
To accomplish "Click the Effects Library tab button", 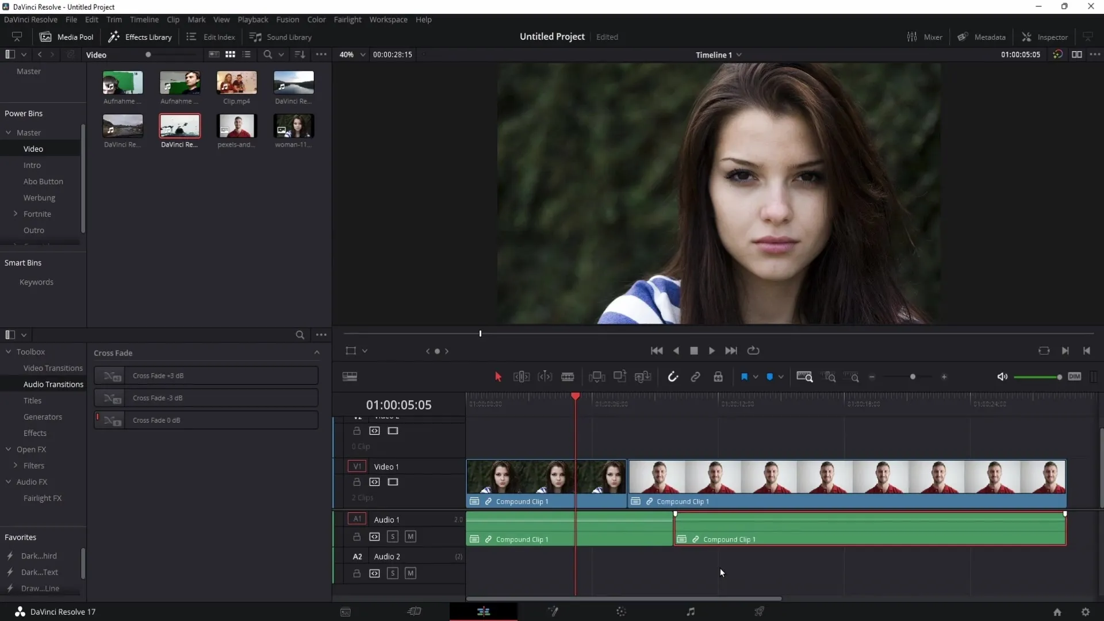I will point(140,36).
